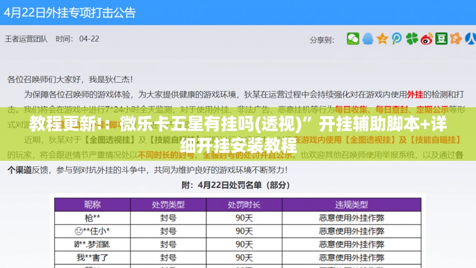Click the 分享到 label

(x=322, y=40)
